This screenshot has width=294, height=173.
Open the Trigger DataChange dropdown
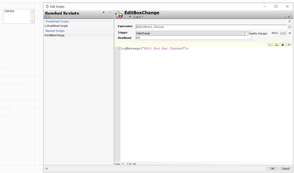(x=190, y=33)
